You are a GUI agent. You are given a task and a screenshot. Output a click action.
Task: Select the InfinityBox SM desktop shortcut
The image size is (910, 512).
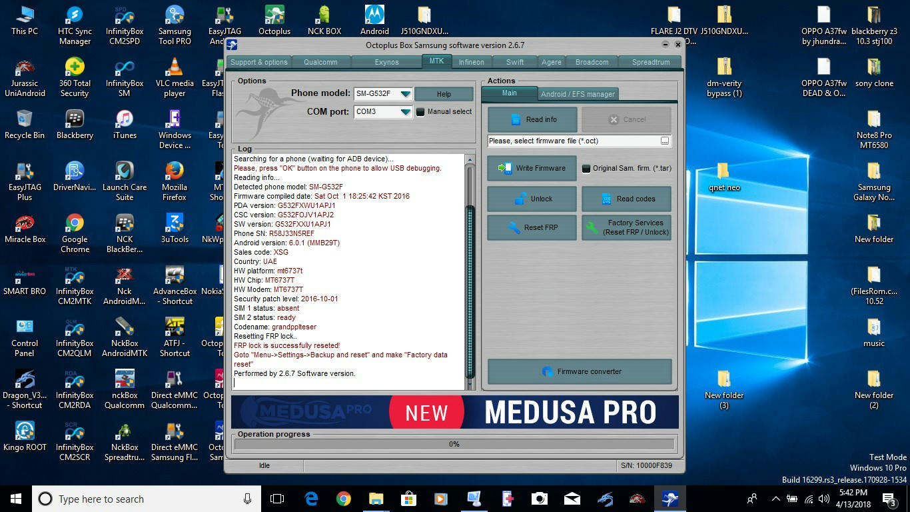[x=125, y=78]
